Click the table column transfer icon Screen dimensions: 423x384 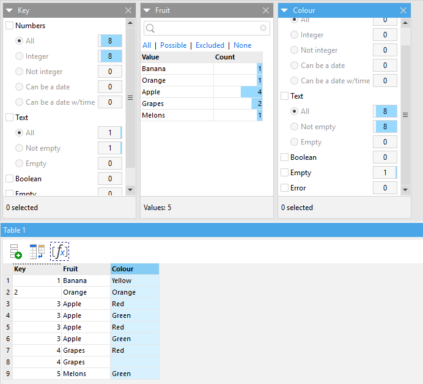click(37, 251)
